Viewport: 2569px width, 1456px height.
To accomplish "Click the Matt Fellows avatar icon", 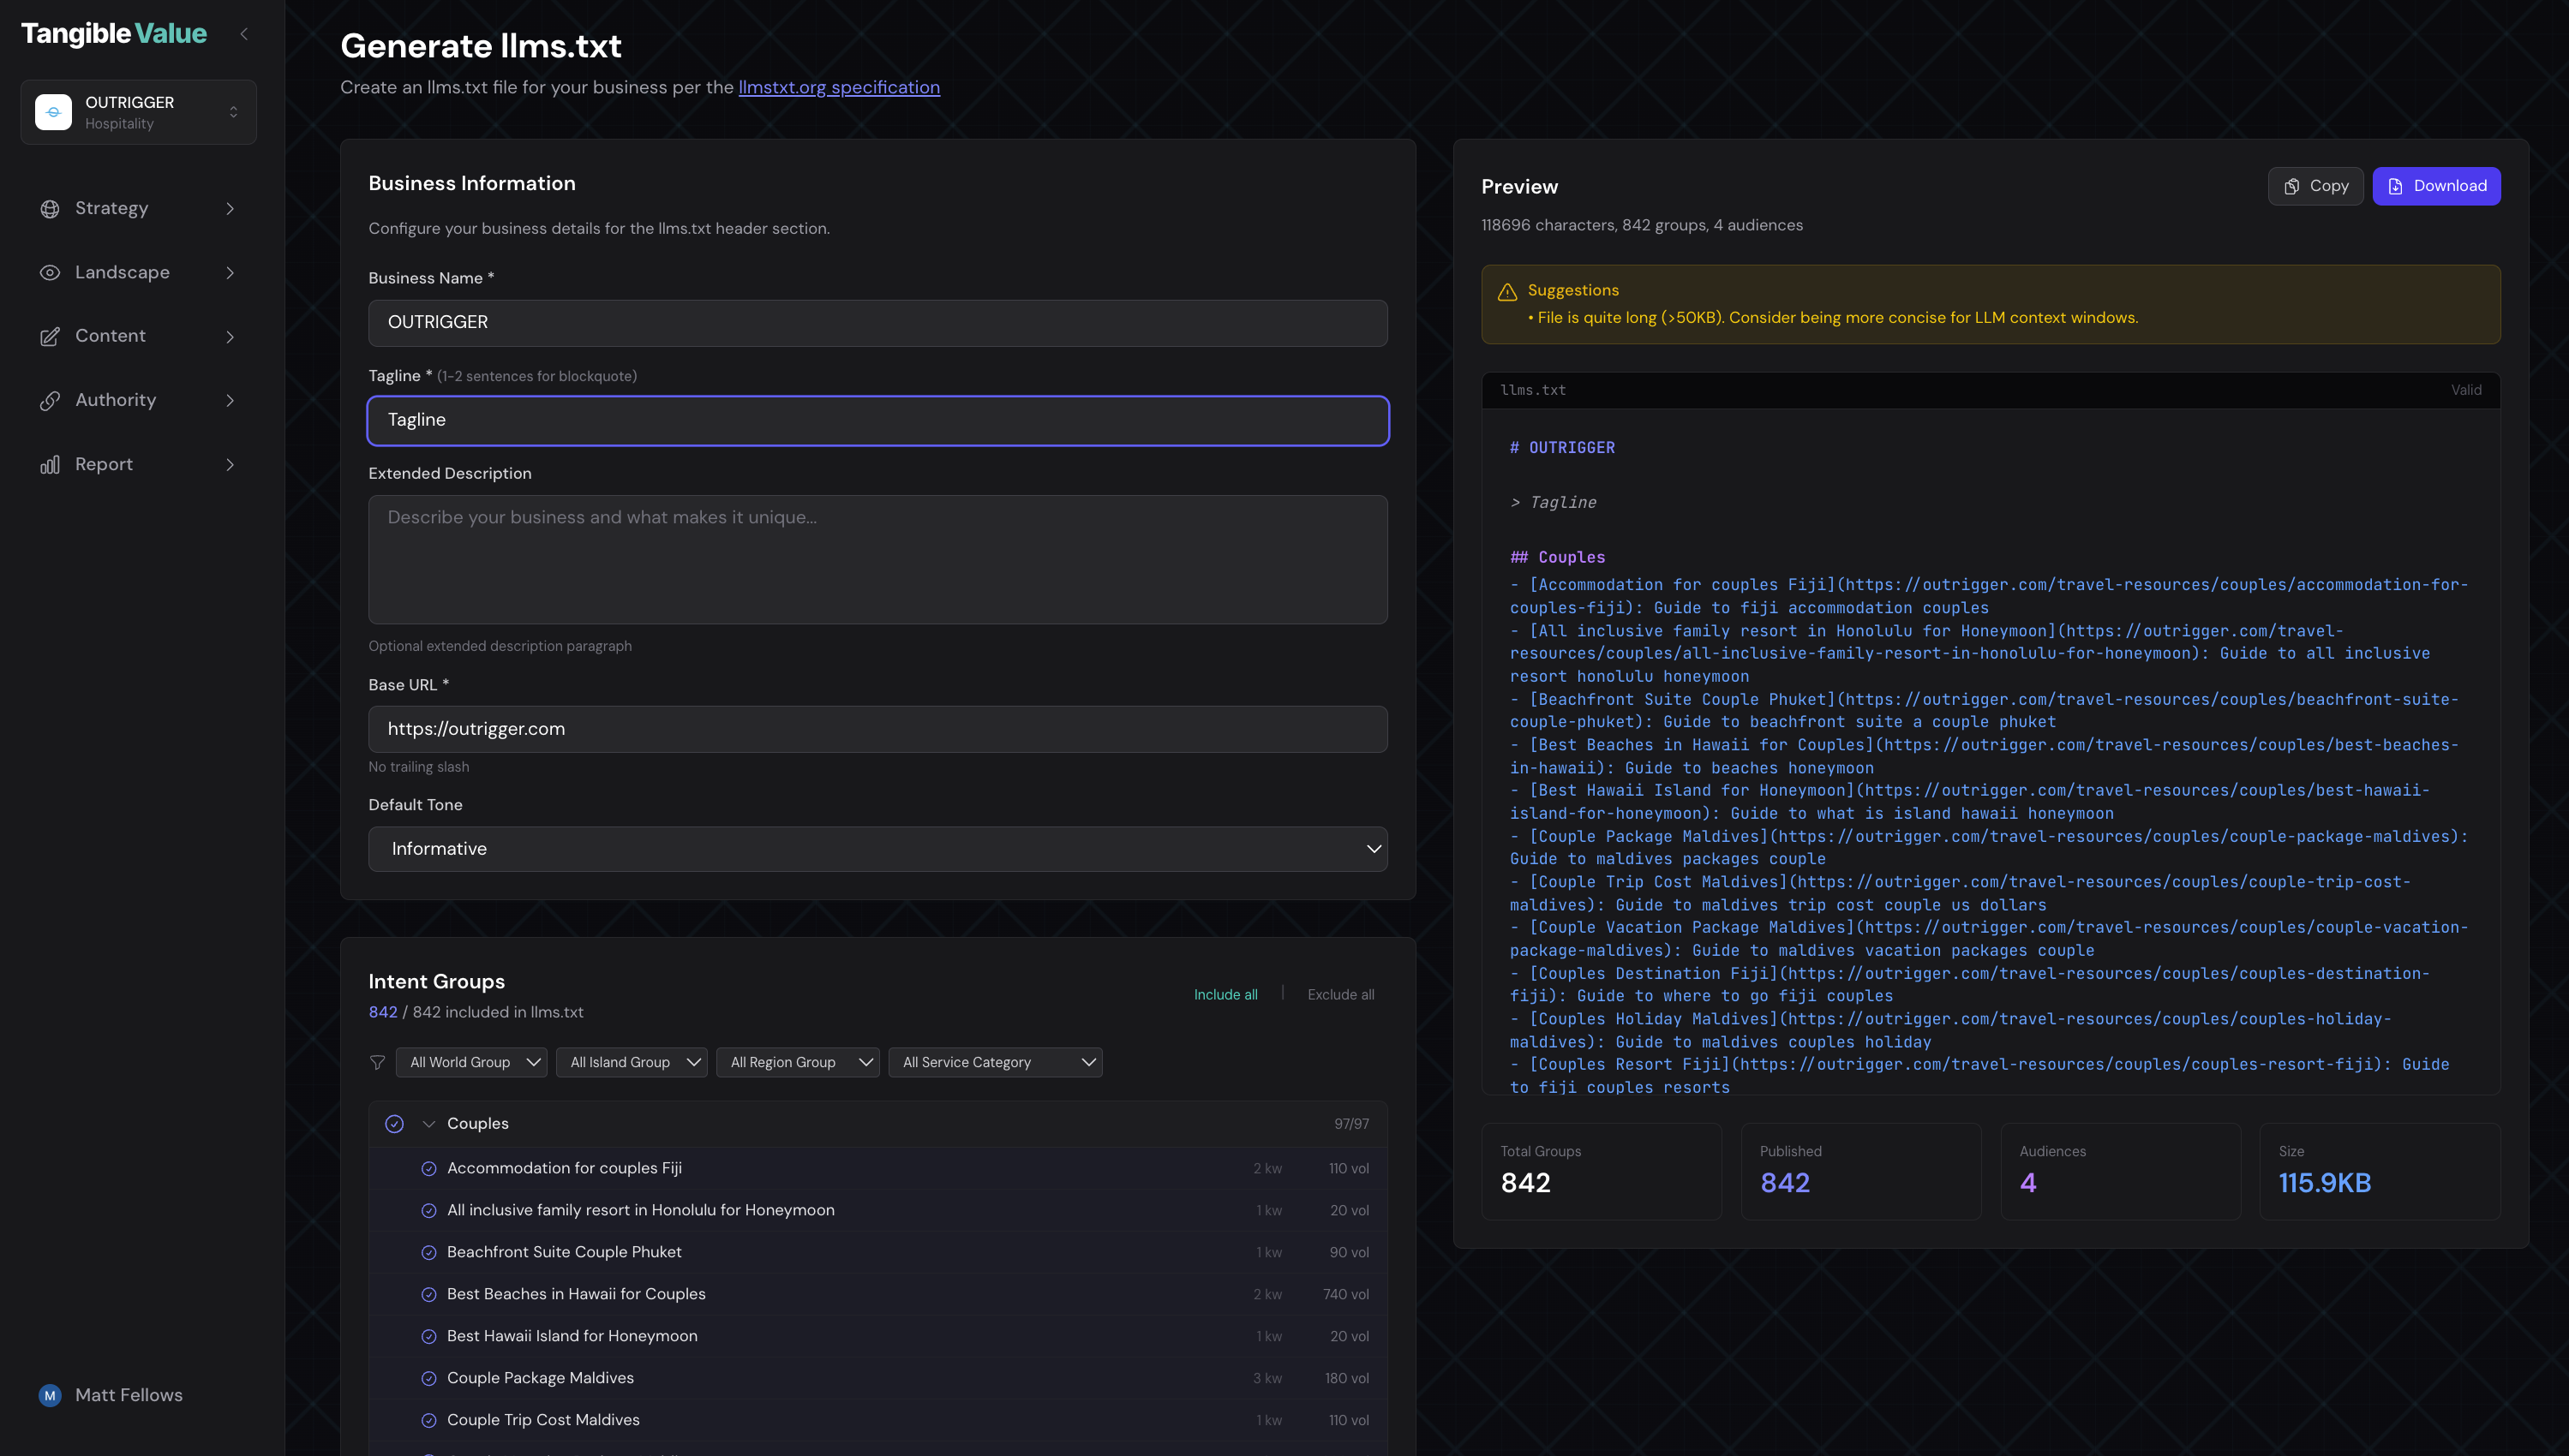I will (50, 1395).
